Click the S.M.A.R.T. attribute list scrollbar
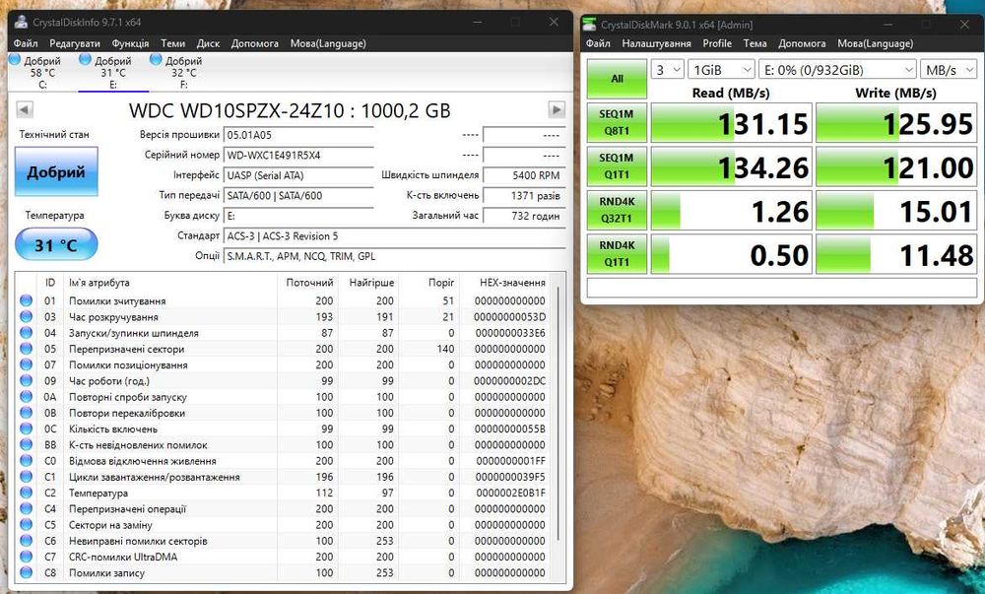This screenshot has width=985, height=594. point(558,415)
